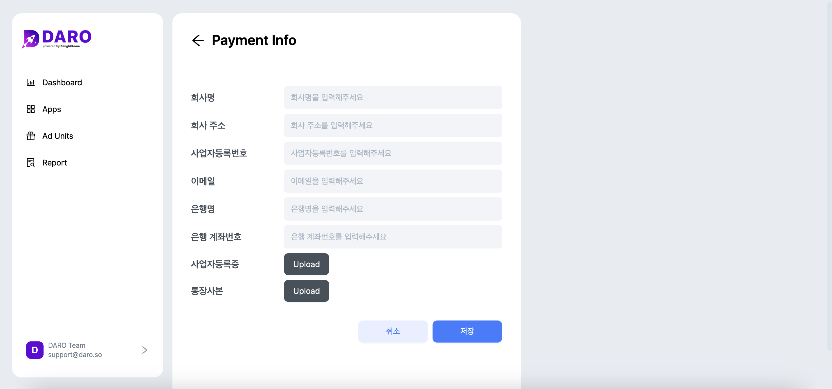This screenshot has height=389, width=832.
Task: Click the 취소 cancel button
Action: click(x=393, y=331)
